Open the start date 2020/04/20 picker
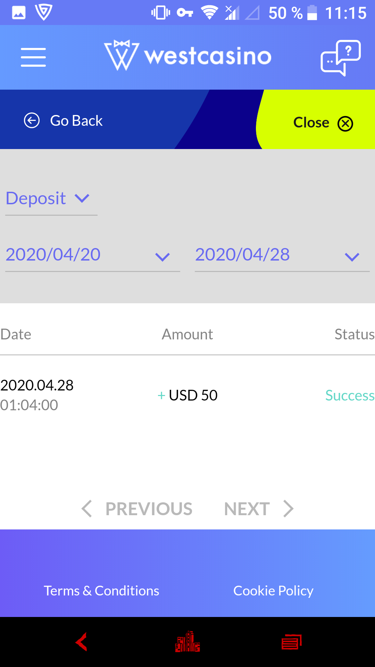 (92, 255)
